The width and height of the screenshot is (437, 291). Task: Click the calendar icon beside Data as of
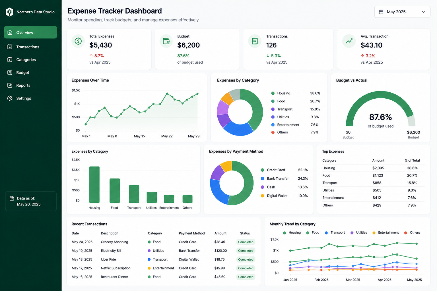pos(12,198)
